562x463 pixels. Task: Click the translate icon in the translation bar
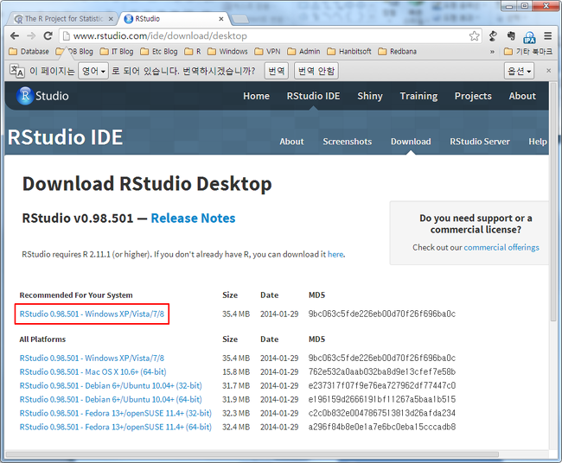coord(16,71)
